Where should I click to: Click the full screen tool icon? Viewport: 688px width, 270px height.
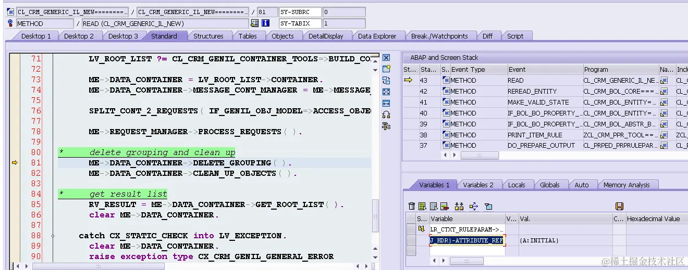click(x=386, y=92)
